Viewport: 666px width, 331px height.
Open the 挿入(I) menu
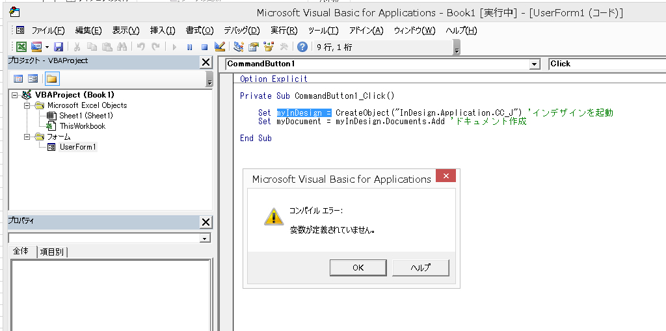point(163,31)
